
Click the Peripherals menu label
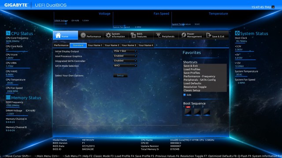coord(168,36)
